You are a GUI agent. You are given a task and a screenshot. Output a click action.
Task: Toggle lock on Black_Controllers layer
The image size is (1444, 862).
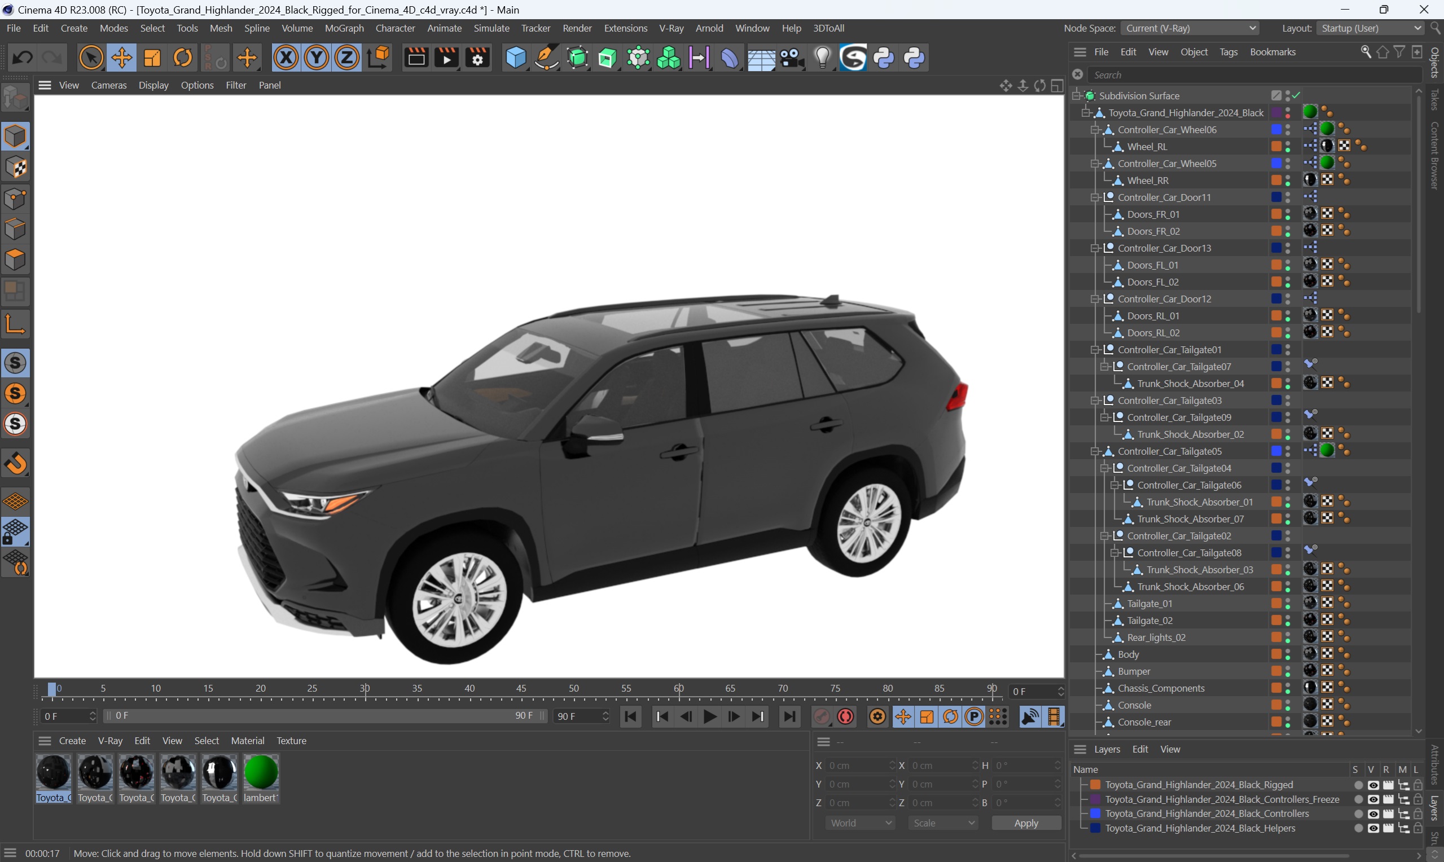(x=1418, y=814)
